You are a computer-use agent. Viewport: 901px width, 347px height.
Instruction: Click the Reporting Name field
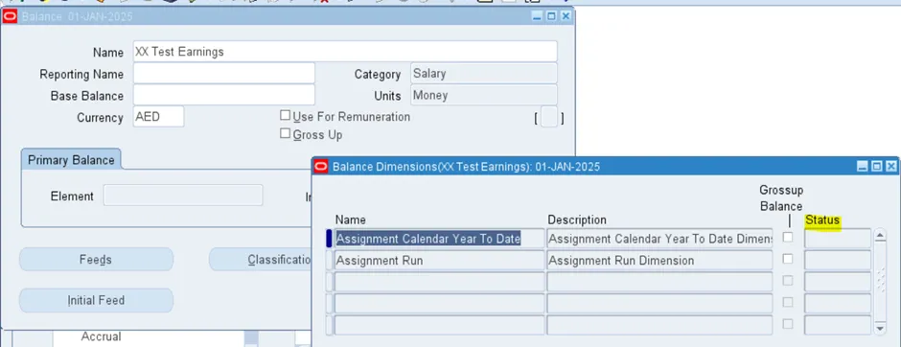click(x=224, y=74)
